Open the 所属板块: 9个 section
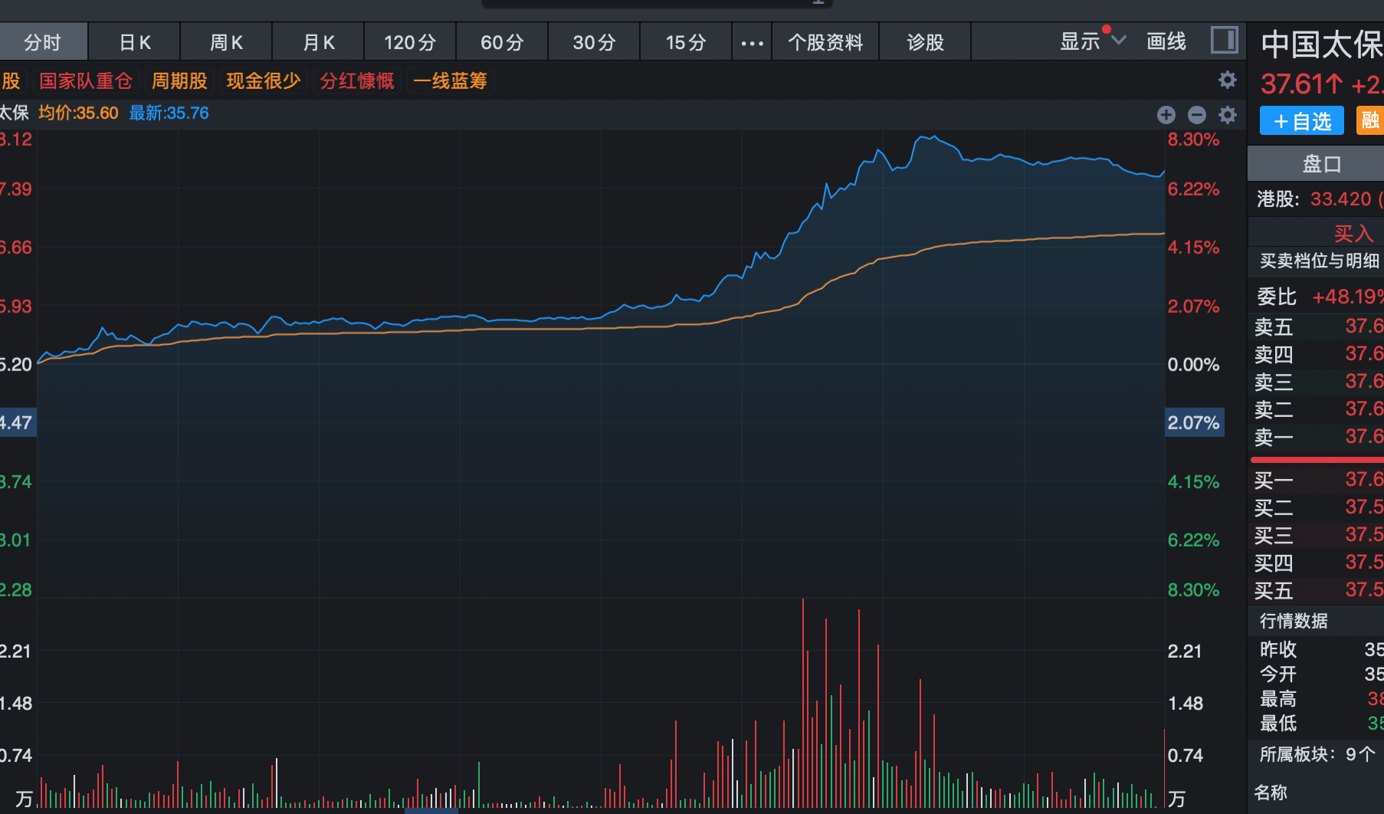 pyautogui.click(x=1318, y=754)
